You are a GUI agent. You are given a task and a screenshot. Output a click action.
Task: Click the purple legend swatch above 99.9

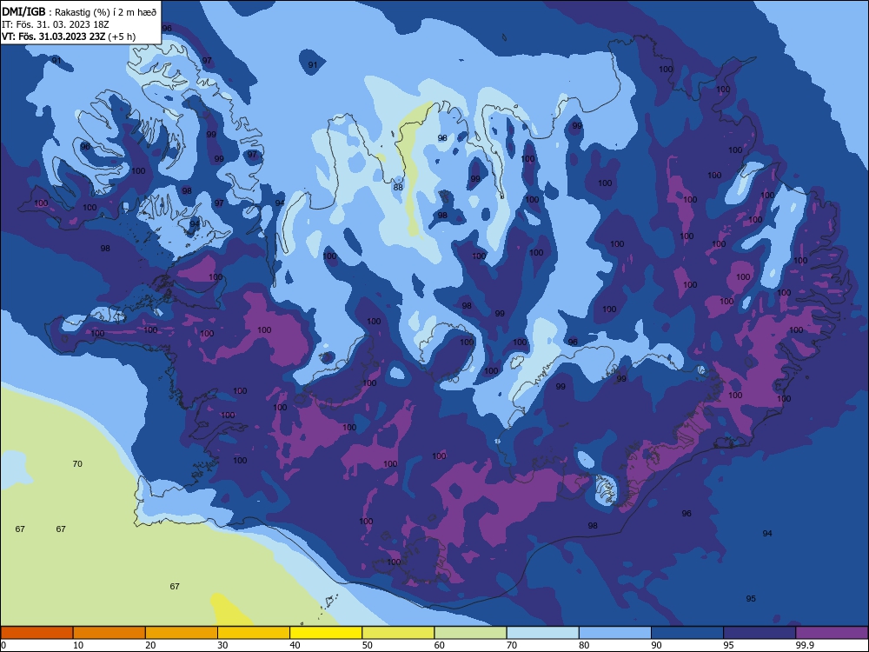pos(832,633)
